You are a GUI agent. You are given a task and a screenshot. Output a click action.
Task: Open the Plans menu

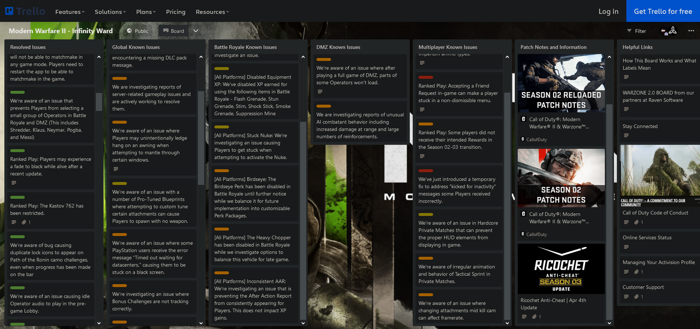(146, 12)
